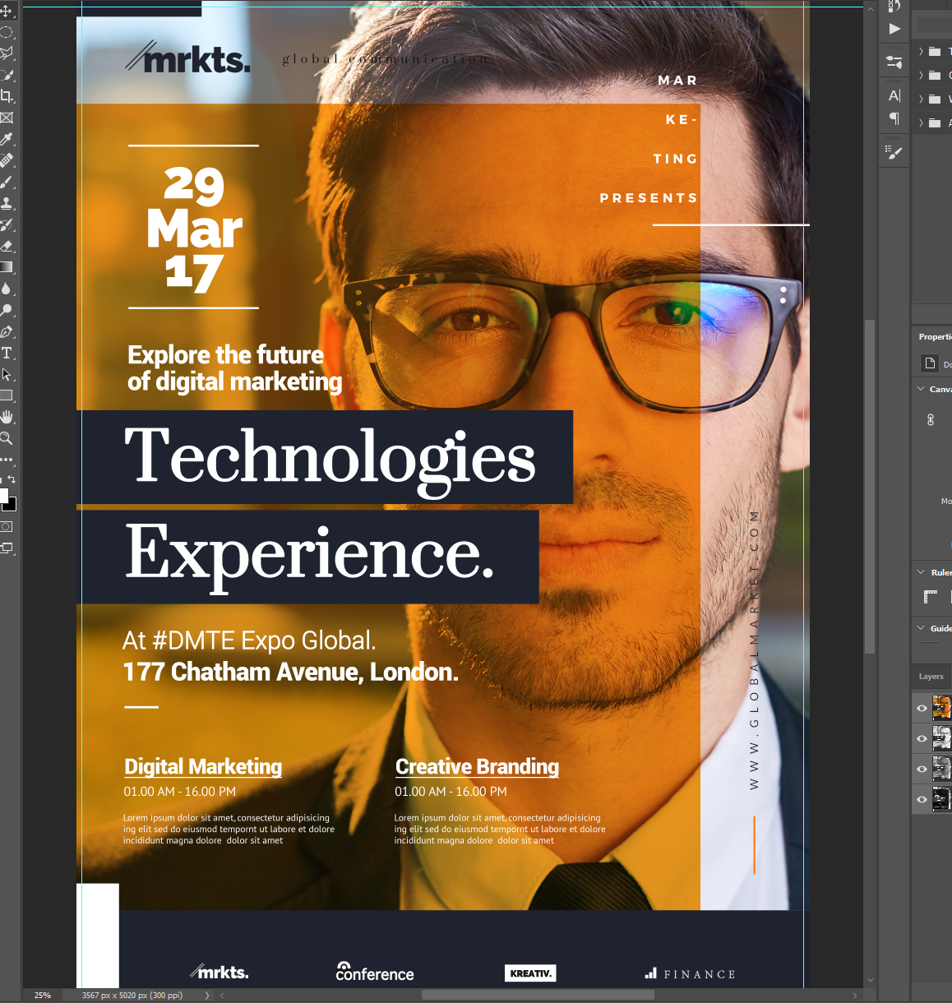Click the ruler corner icon under Rulers
This screenshot has height=1003, width=952.
click(931, 597)
